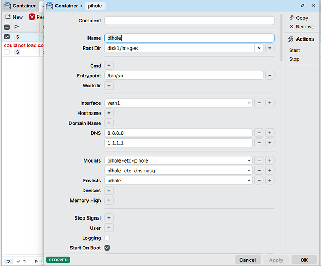This screenshot has height=266, width=321.
Task: Add mount after pihole-etc-pihole
Action: click(x=270, y=160)
